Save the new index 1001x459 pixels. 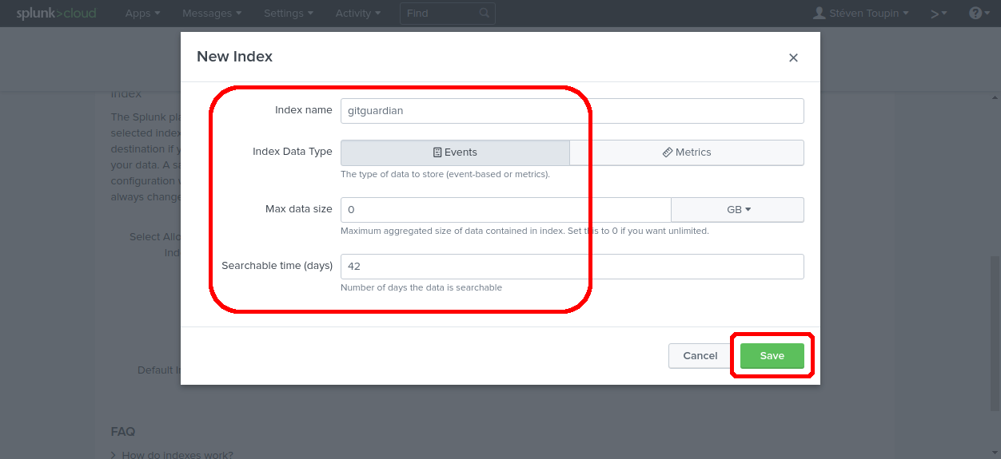tap(772, 356)
